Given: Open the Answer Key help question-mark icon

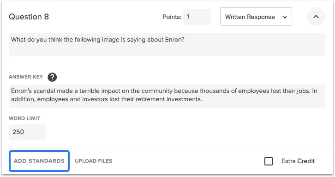Looking at the screenshot, I should 52,77.
